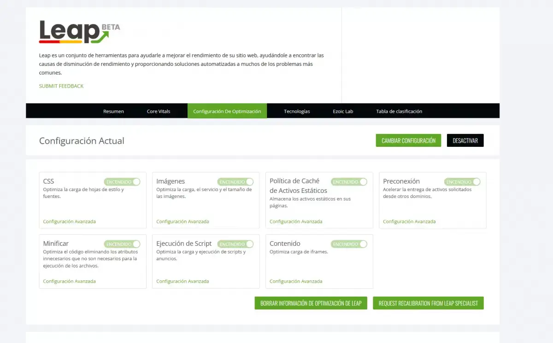Open Configuración Avanzada in the Imágenes card
This screenshot has height=343, width=553.
(x=182, y=221)
